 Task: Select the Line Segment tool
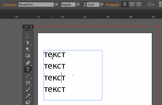pyautogui.click(x=28, y=76)
